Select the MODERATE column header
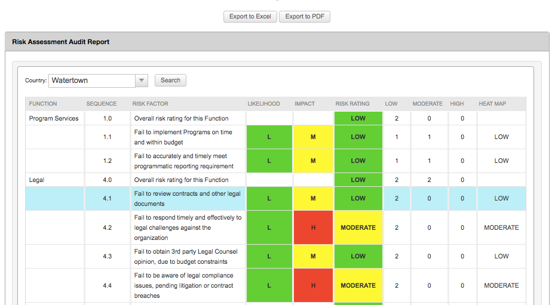The image size is (552, 305). point(427,104)
